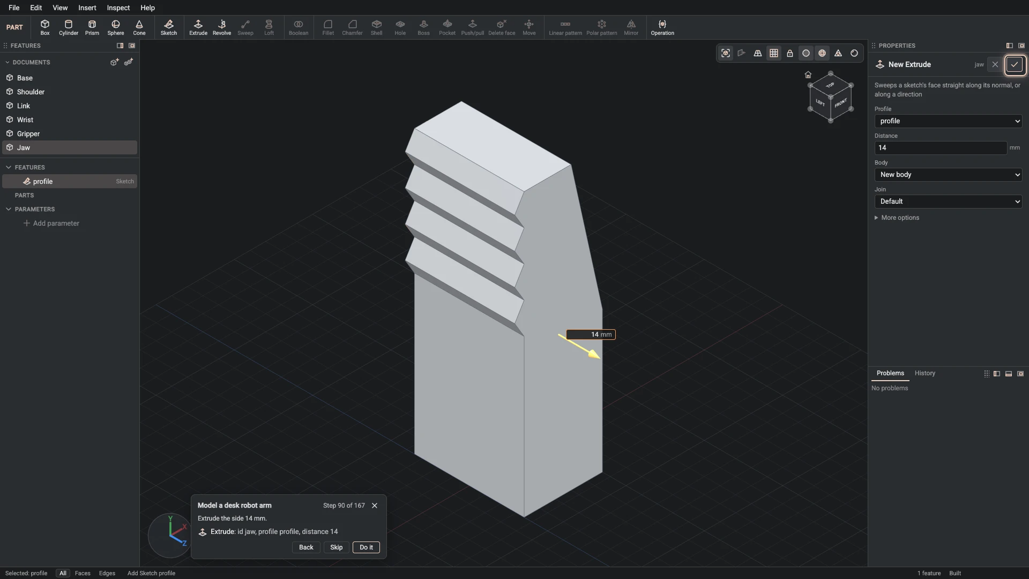Open the Operation tool
1029x579 pixels.
(x=662, y=27)
